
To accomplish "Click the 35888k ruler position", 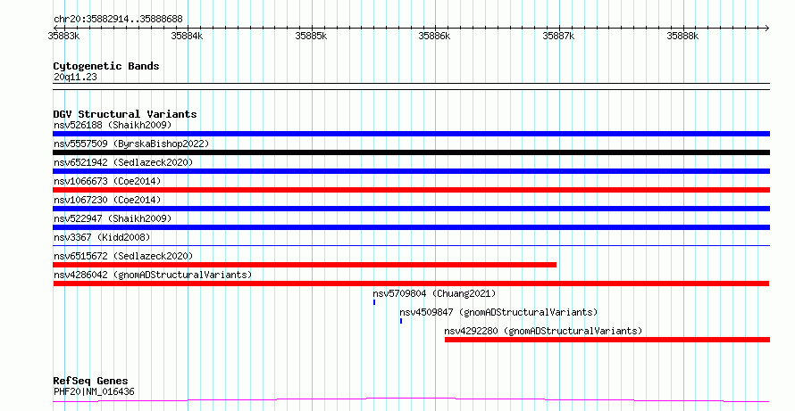I will pos(682,36).
